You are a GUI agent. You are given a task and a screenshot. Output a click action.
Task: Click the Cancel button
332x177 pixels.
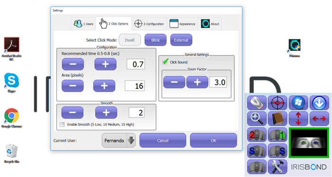coord(163,140)
